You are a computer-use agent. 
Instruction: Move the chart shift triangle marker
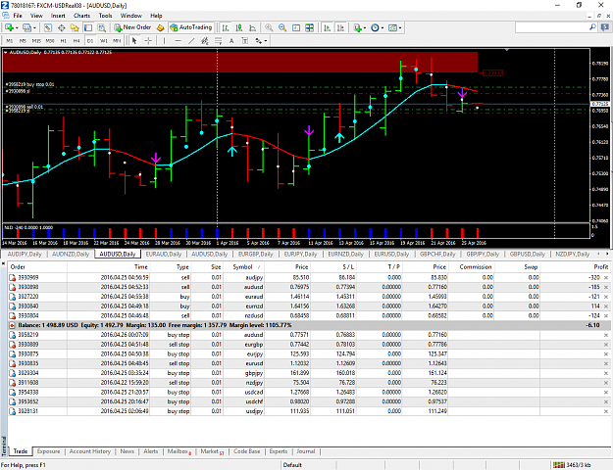tap(507, 50)
